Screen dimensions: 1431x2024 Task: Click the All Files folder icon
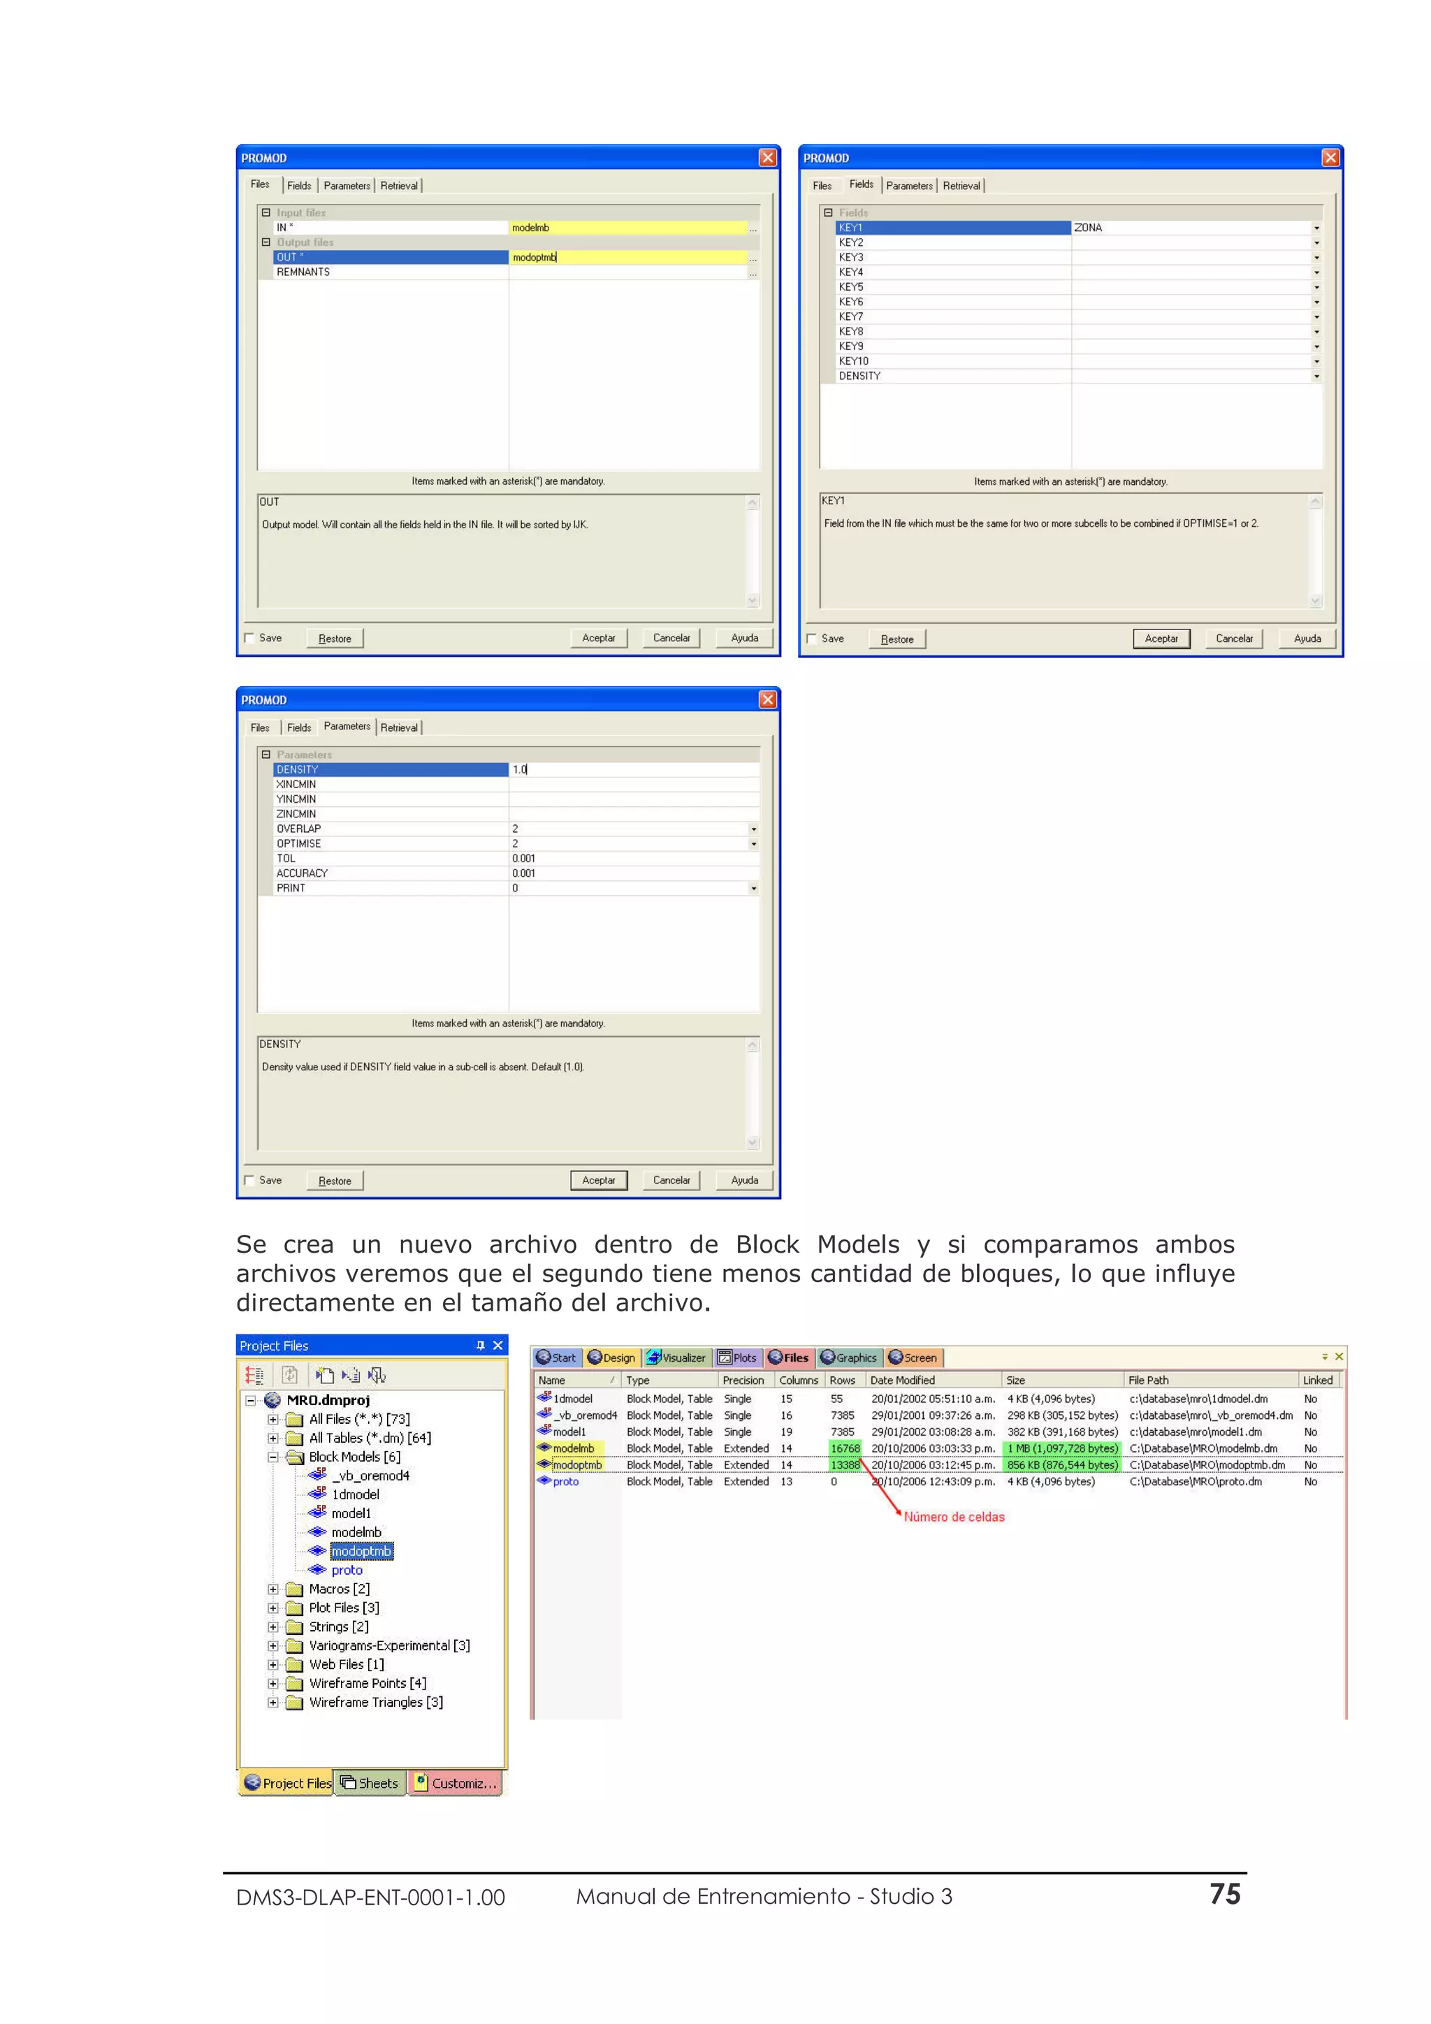pos(294,1419)
